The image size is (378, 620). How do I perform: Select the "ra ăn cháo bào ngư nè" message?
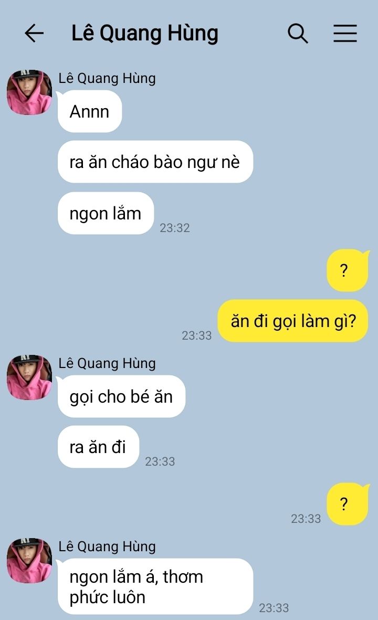[155, 162]
